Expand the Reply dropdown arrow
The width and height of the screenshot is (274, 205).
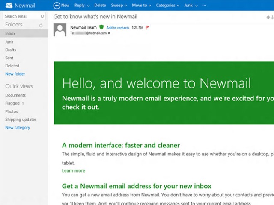coord(89,6)
